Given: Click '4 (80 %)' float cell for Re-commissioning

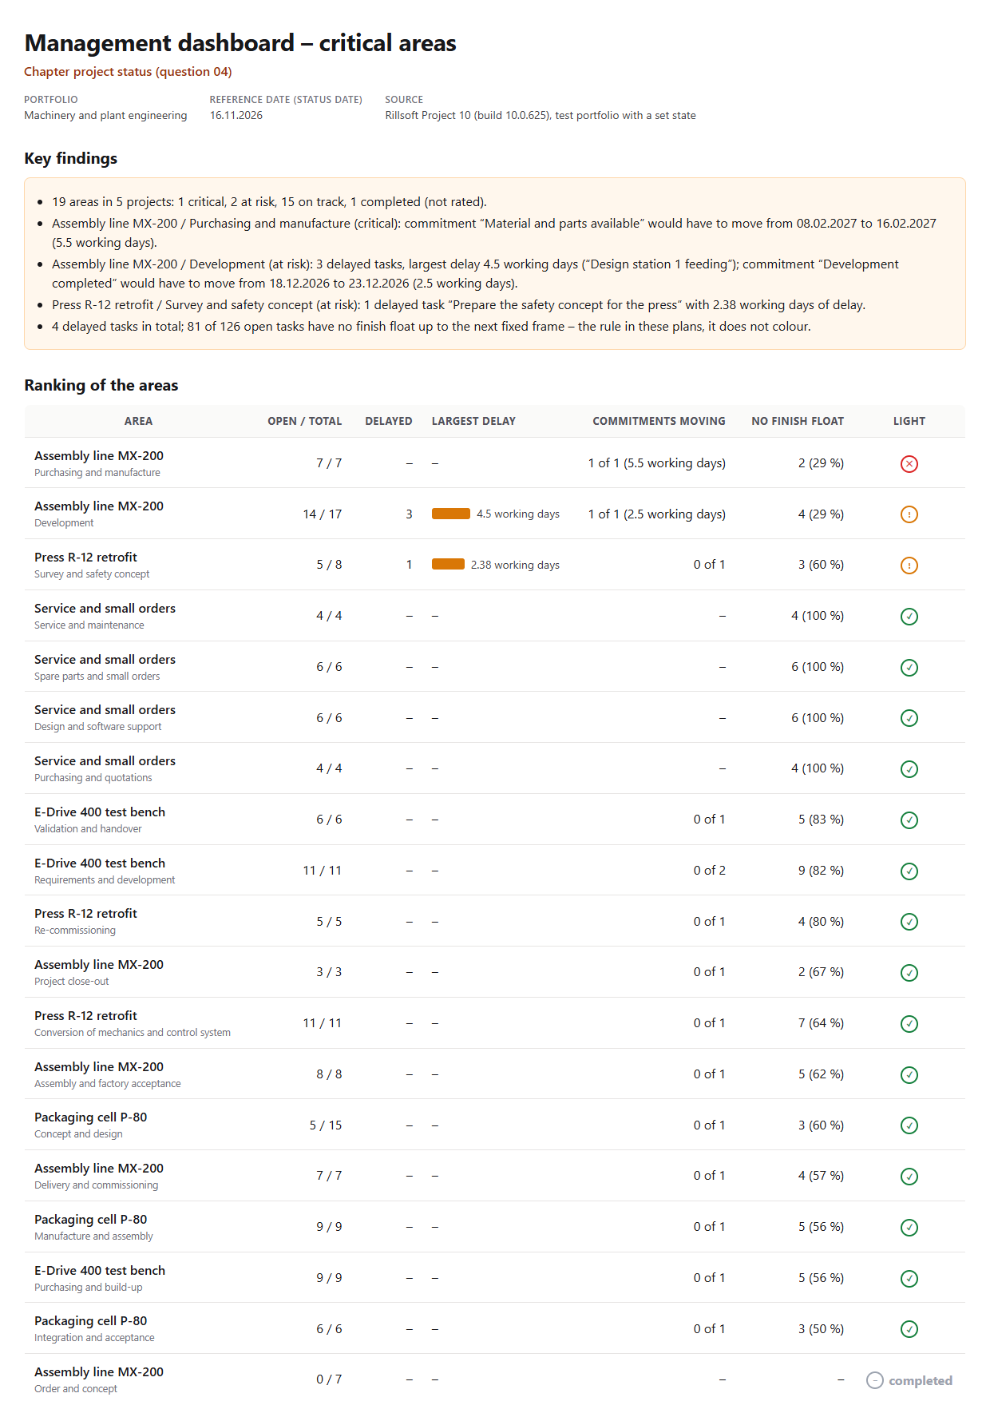Looking at the screenshot, I should click(821, 922).
